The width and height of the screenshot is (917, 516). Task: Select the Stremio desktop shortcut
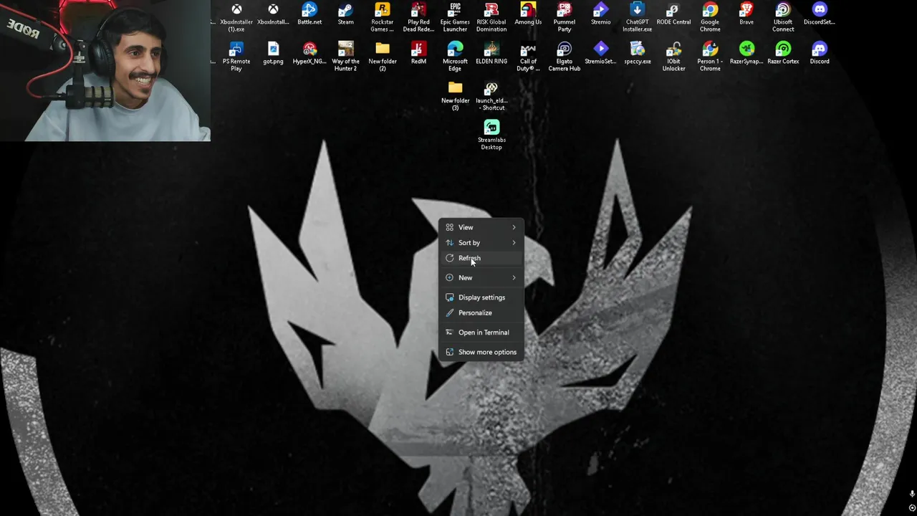[x=600, y=14]
